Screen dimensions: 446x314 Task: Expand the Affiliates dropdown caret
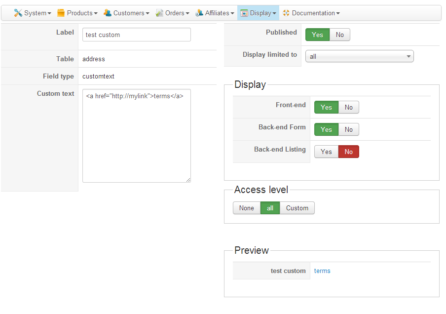pyautogui.click(x=232, y=13)
